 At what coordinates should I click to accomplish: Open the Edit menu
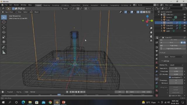click(x=11, y=5)
